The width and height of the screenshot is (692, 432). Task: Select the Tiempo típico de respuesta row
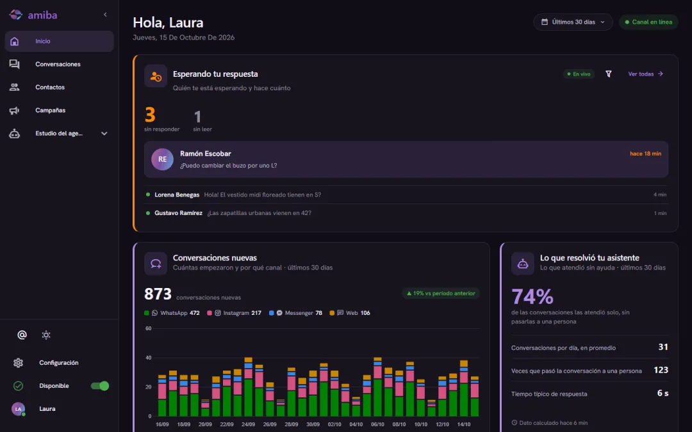pos(589,394)
